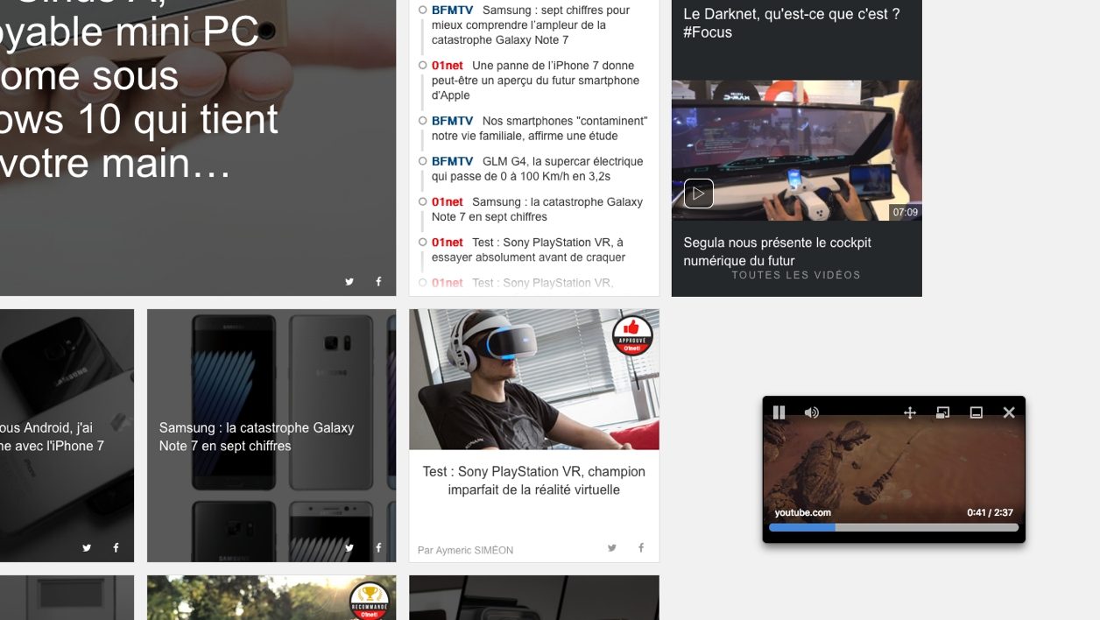Click the move arrows icon in floating player
Image resolution: width=1100 pixels, height=620 pixels.
point(910,412)
